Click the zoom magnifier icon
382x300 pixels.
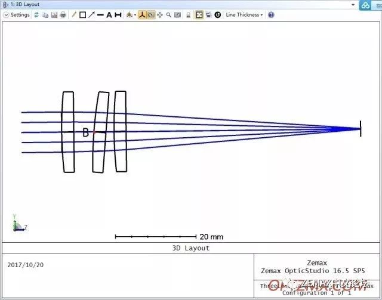[x=169, y=15]
